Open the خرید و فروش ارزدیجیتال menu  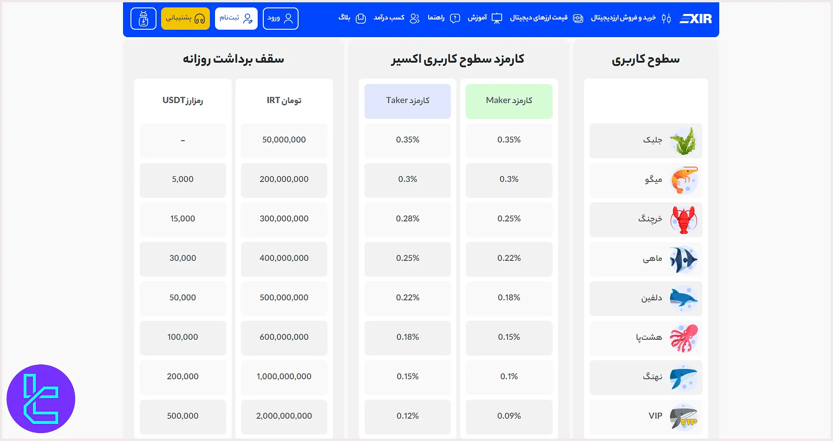click(630, 18)
